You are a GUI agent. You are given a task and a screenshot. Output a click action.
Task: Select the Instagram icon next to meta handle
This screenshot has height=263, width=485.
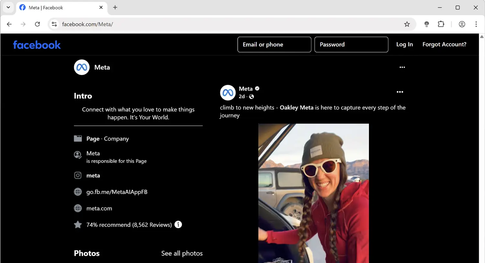click(x=78, y=175)
